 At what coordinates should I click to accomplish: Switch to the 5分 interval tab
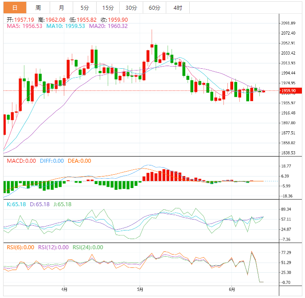click(84, 8)
